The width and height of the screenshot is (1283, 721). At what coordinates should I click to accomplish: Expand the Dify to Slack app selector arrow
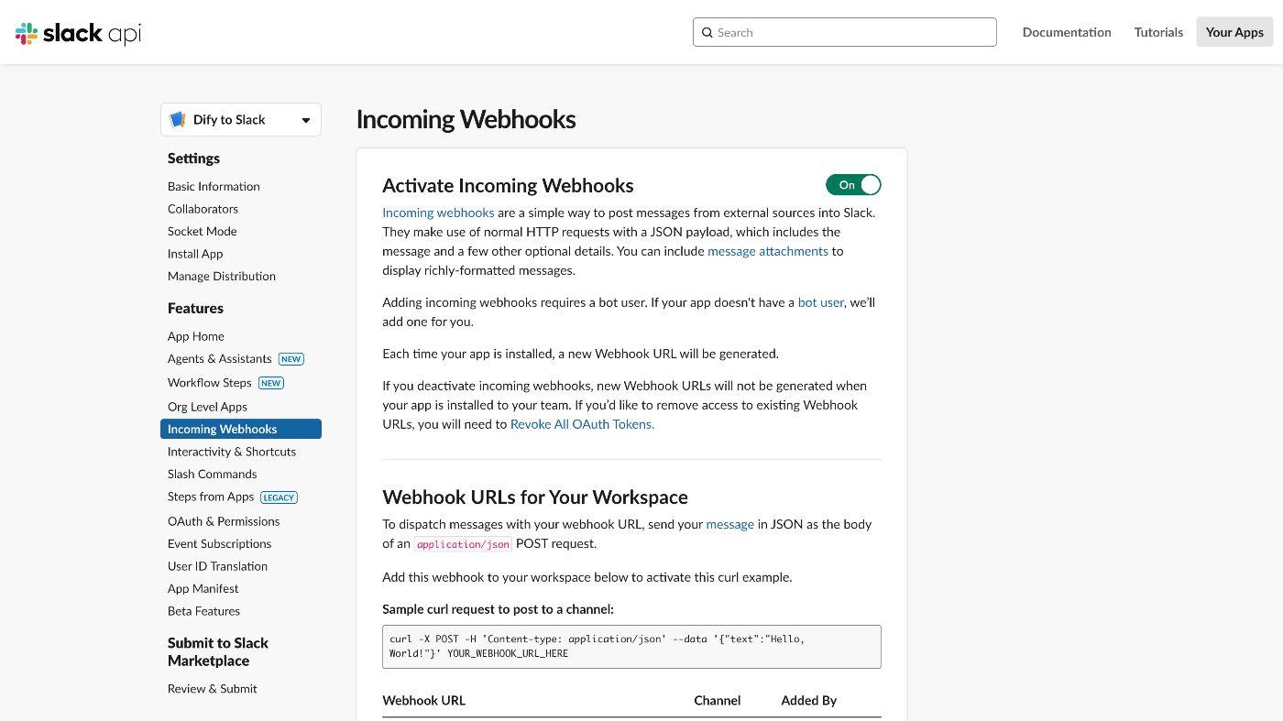point(306,120)
